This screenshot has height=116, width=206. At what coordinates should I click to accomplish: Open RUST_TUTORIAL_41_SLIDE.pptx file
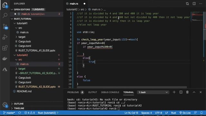click(37, 51)
